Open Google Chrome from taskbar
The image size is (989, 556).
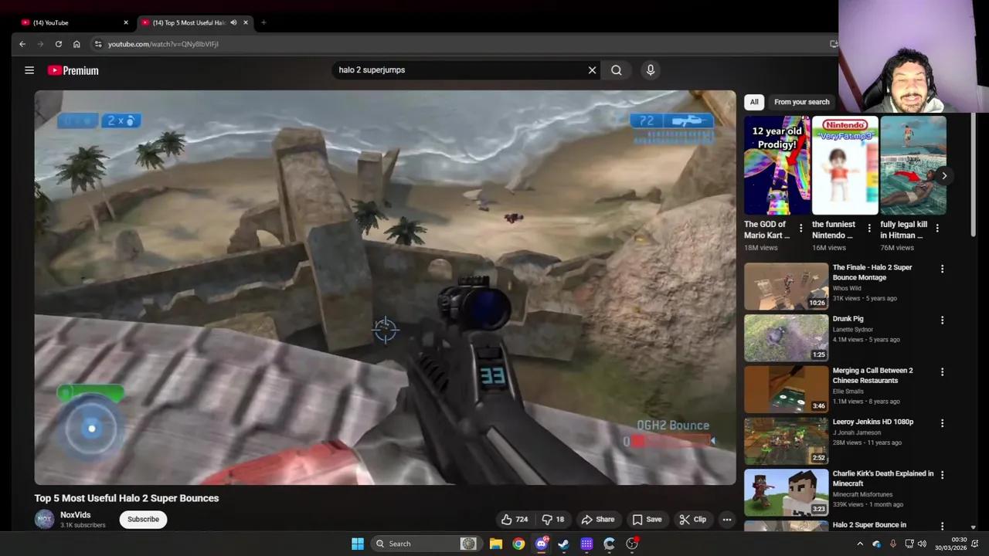pos(518,544)
